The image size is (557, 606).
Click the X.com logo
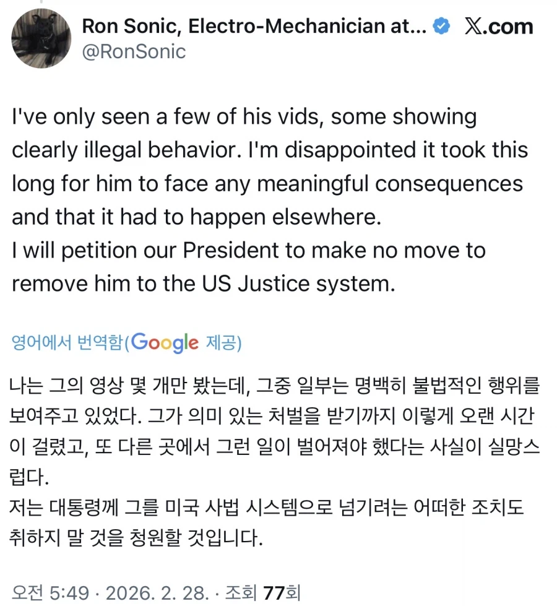499,26
